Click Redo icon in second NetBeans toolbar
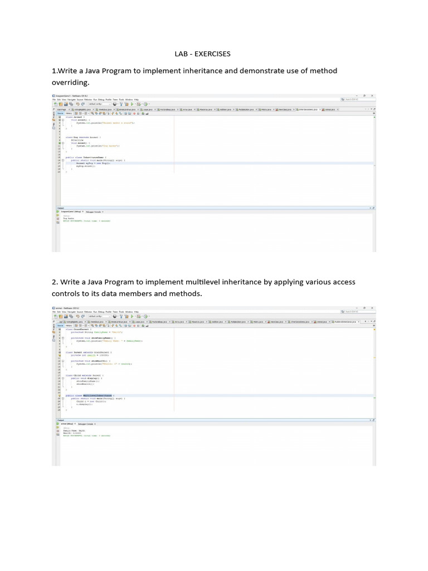 (x=83, y=316)
